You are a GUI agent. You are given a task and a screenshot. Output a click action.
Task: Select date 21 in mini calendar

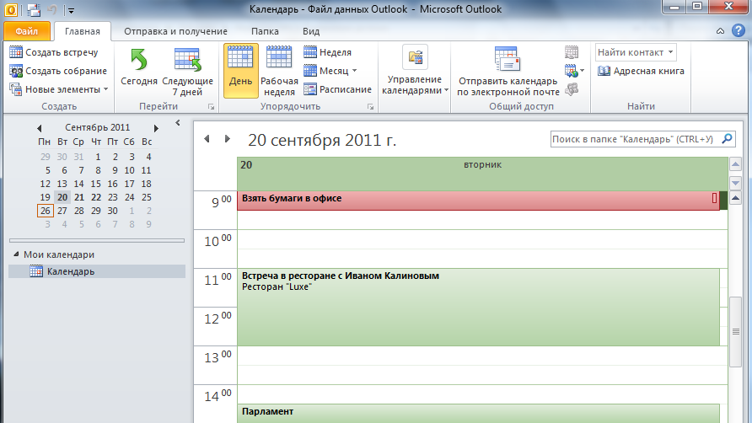[79, 197]
